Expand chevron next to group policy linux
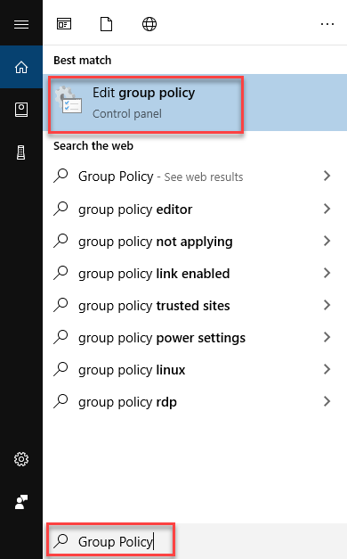347x559 pixels. point(327,369)
